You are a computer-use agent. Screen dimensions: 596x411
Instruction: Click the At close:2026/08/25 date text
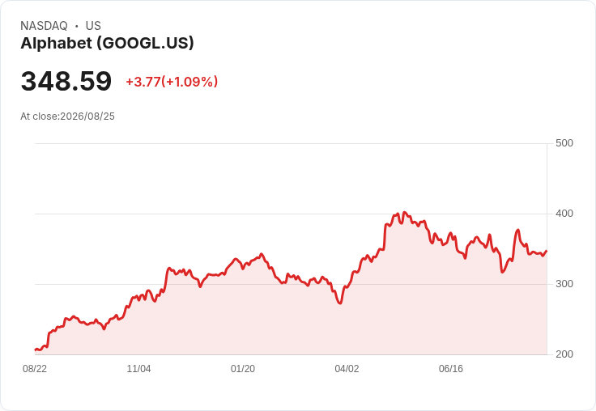coord(68,117)
